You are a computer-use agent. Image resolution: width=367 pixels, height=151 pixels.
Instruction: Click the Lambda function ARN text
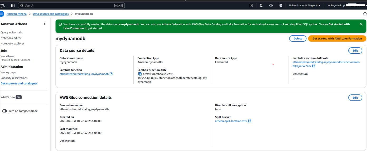[172, 78]
